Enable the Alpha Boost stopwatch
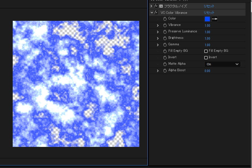Screen dimensions: 252x168 pos(165,71)
